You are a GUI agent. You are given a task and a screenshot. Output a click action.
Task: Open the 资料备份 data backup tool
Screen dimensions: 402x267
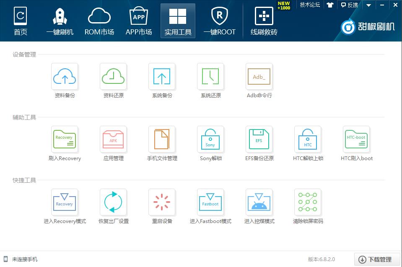65,76
